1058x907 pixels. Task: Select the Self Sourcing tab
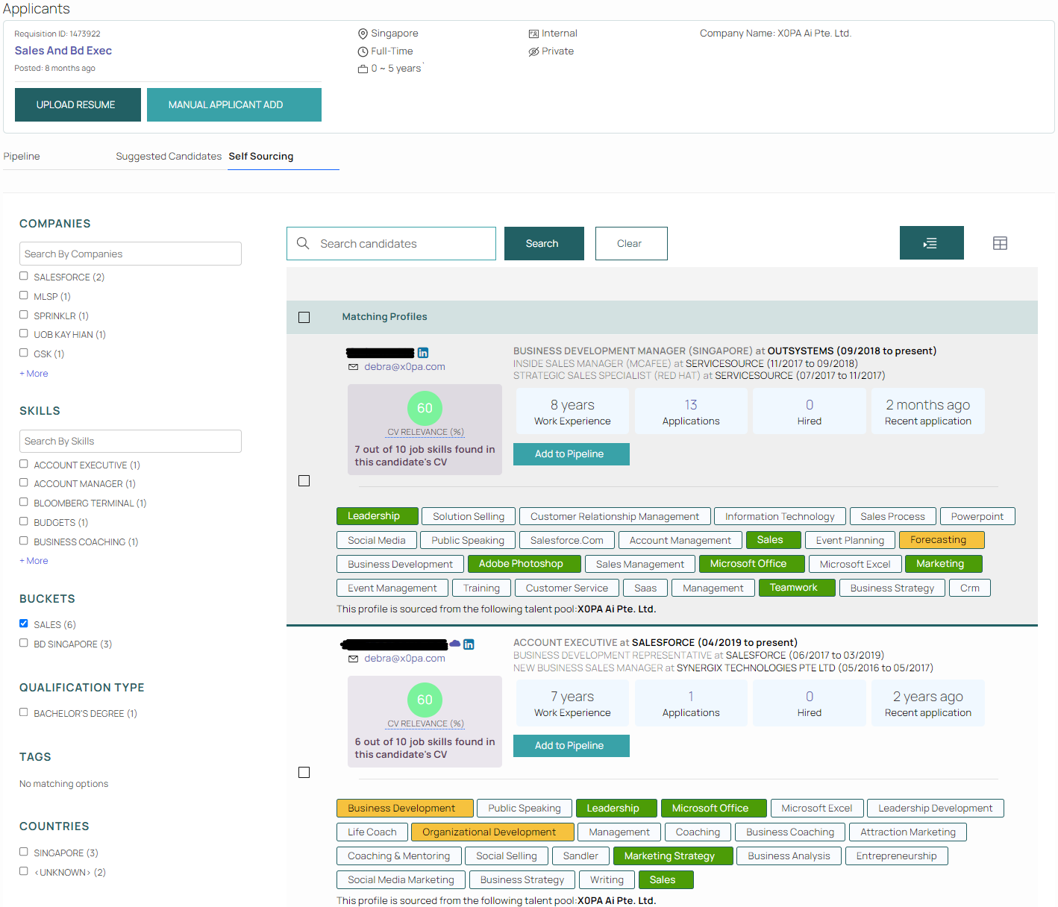[x=261, y=157]
